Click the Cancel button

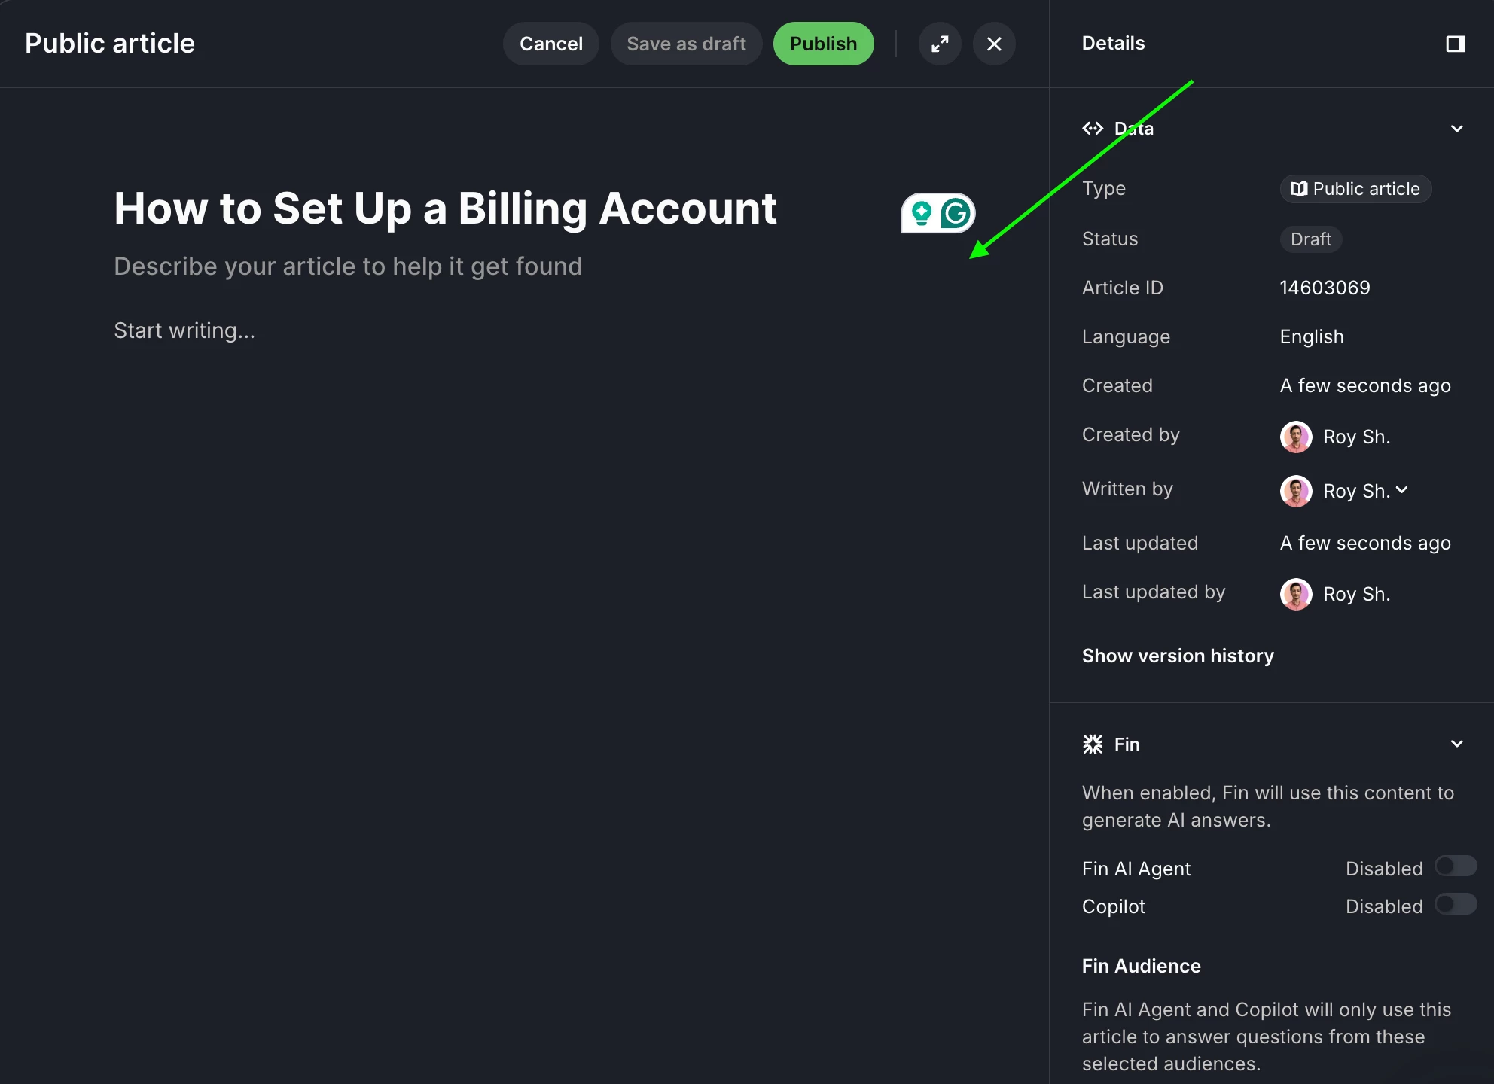click(551, 44)
